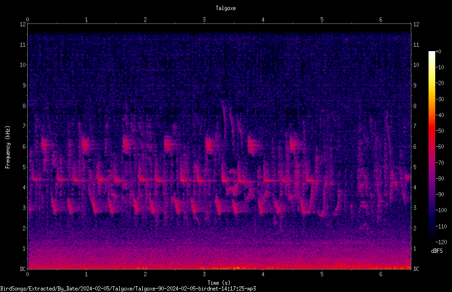Click the -120 label on the dBFS scale
This screenshot has height=292, width=452.
441,242
